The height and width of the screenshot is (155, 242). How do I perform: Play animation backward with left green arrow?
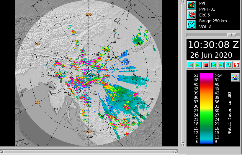190,65
